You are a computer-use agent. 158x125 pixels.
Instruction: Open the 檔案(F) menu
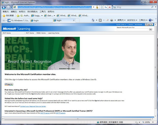pyautogui.click(x=6, y=11)
